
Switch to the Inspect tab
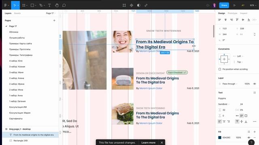point(244,13)
